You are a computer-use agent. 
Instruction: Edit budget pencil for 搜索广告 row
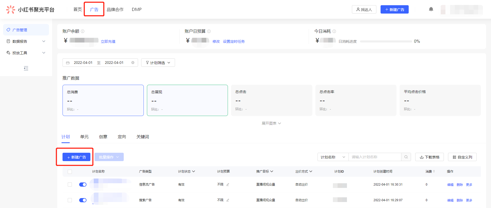click(228, 200)
